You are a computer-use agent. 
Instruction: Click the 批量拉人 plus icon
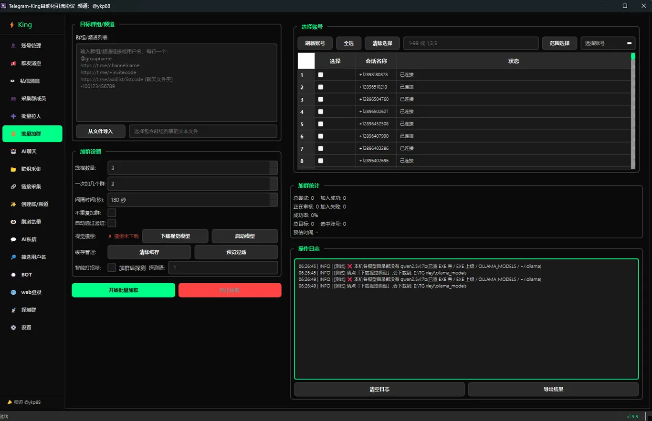coord(13,116)
